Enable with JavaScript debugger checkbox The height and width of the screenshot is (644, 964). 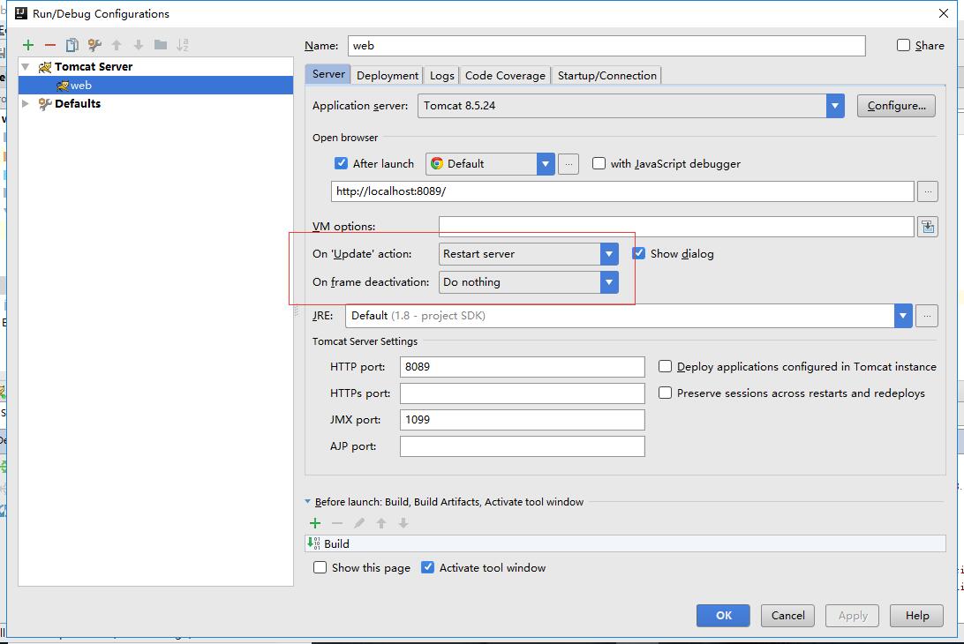pos(599,163)
